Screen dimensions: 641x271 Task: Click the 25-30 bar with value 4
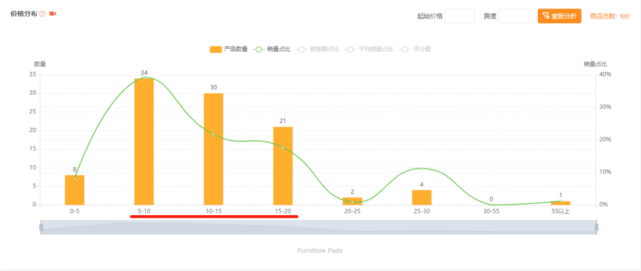(x=422, y=198)
